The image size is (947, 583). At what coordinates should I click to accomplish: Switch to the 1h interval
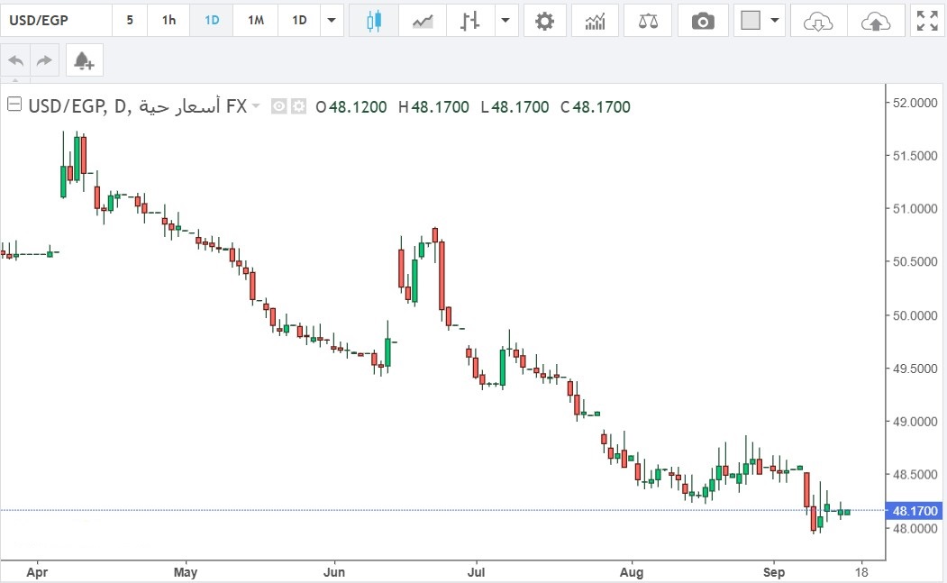(x=168, y=21)
